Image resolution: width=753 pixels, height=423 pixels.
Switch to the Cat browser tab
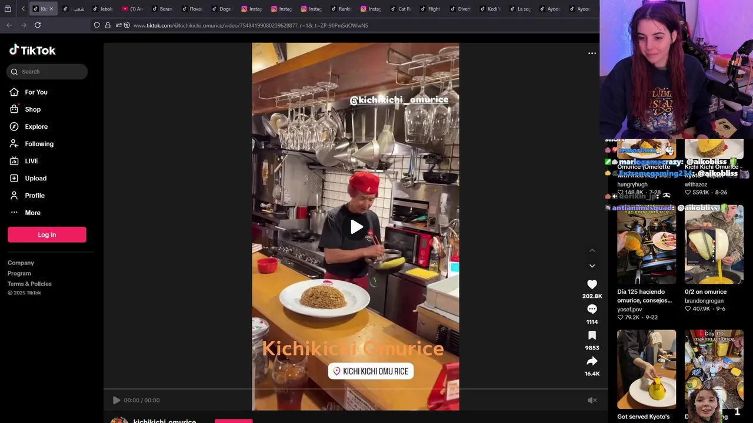tap(401, 9)
